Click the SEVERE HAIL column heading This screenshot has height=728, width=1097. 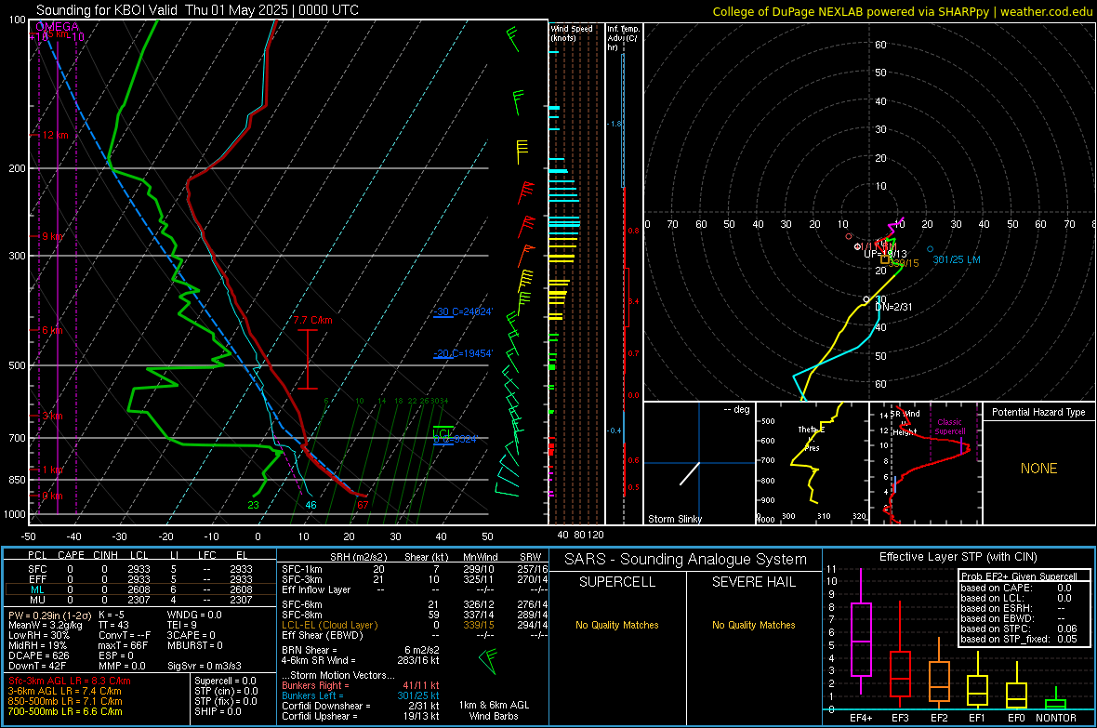coord(753,582)
